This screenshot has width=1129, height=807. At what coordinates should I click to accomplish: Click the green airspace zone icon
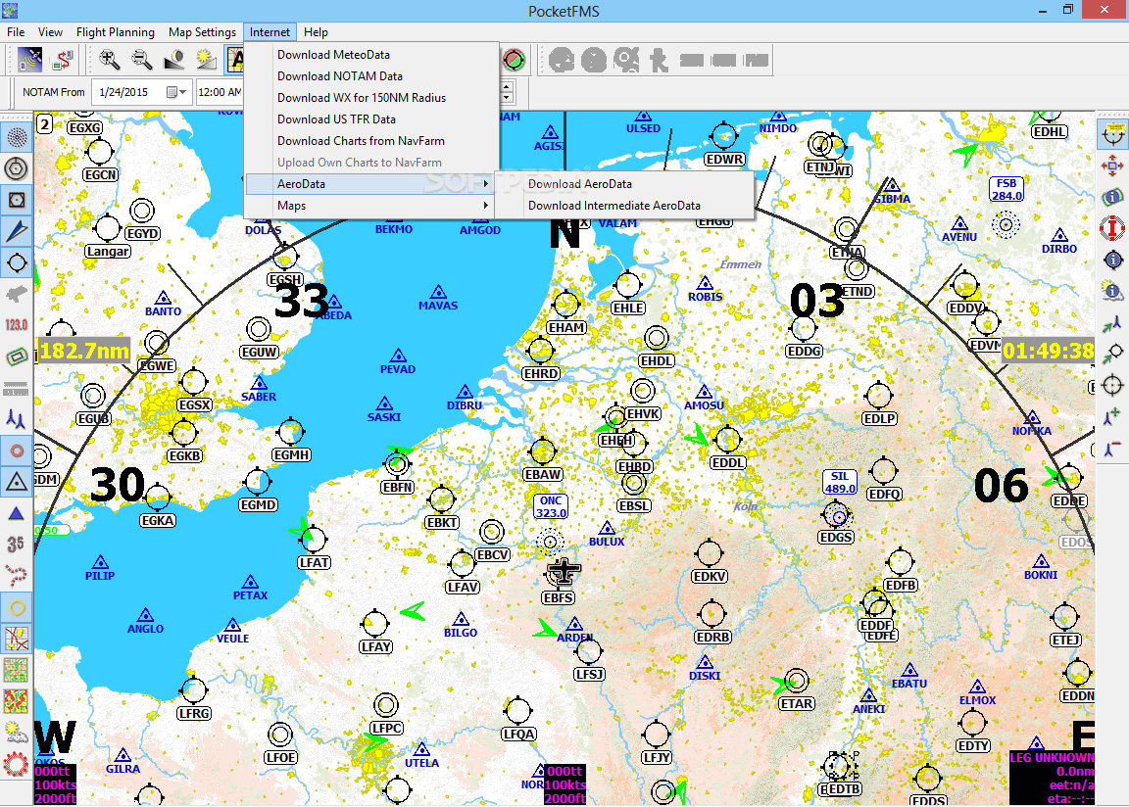click(x=17, y=356)
